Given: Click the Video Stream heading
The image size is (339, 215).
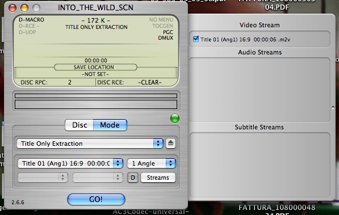Looking at the screenshot, I should (260, 25).
